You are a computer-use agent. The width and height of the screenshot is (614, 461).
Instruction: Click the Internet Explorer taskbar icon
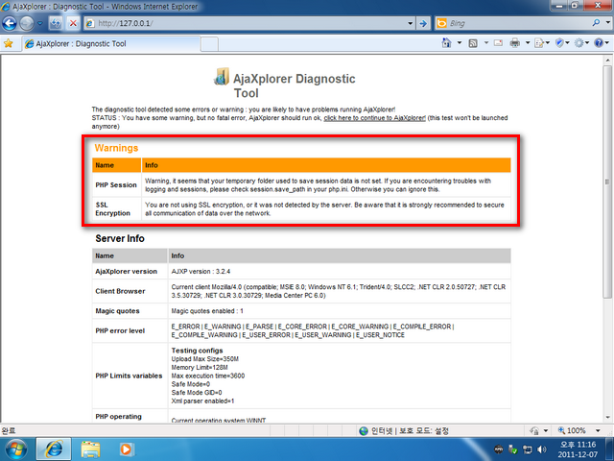point(54,449)
